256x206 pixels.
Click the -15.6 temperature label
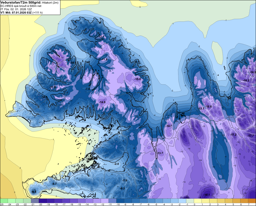(208, 107)
